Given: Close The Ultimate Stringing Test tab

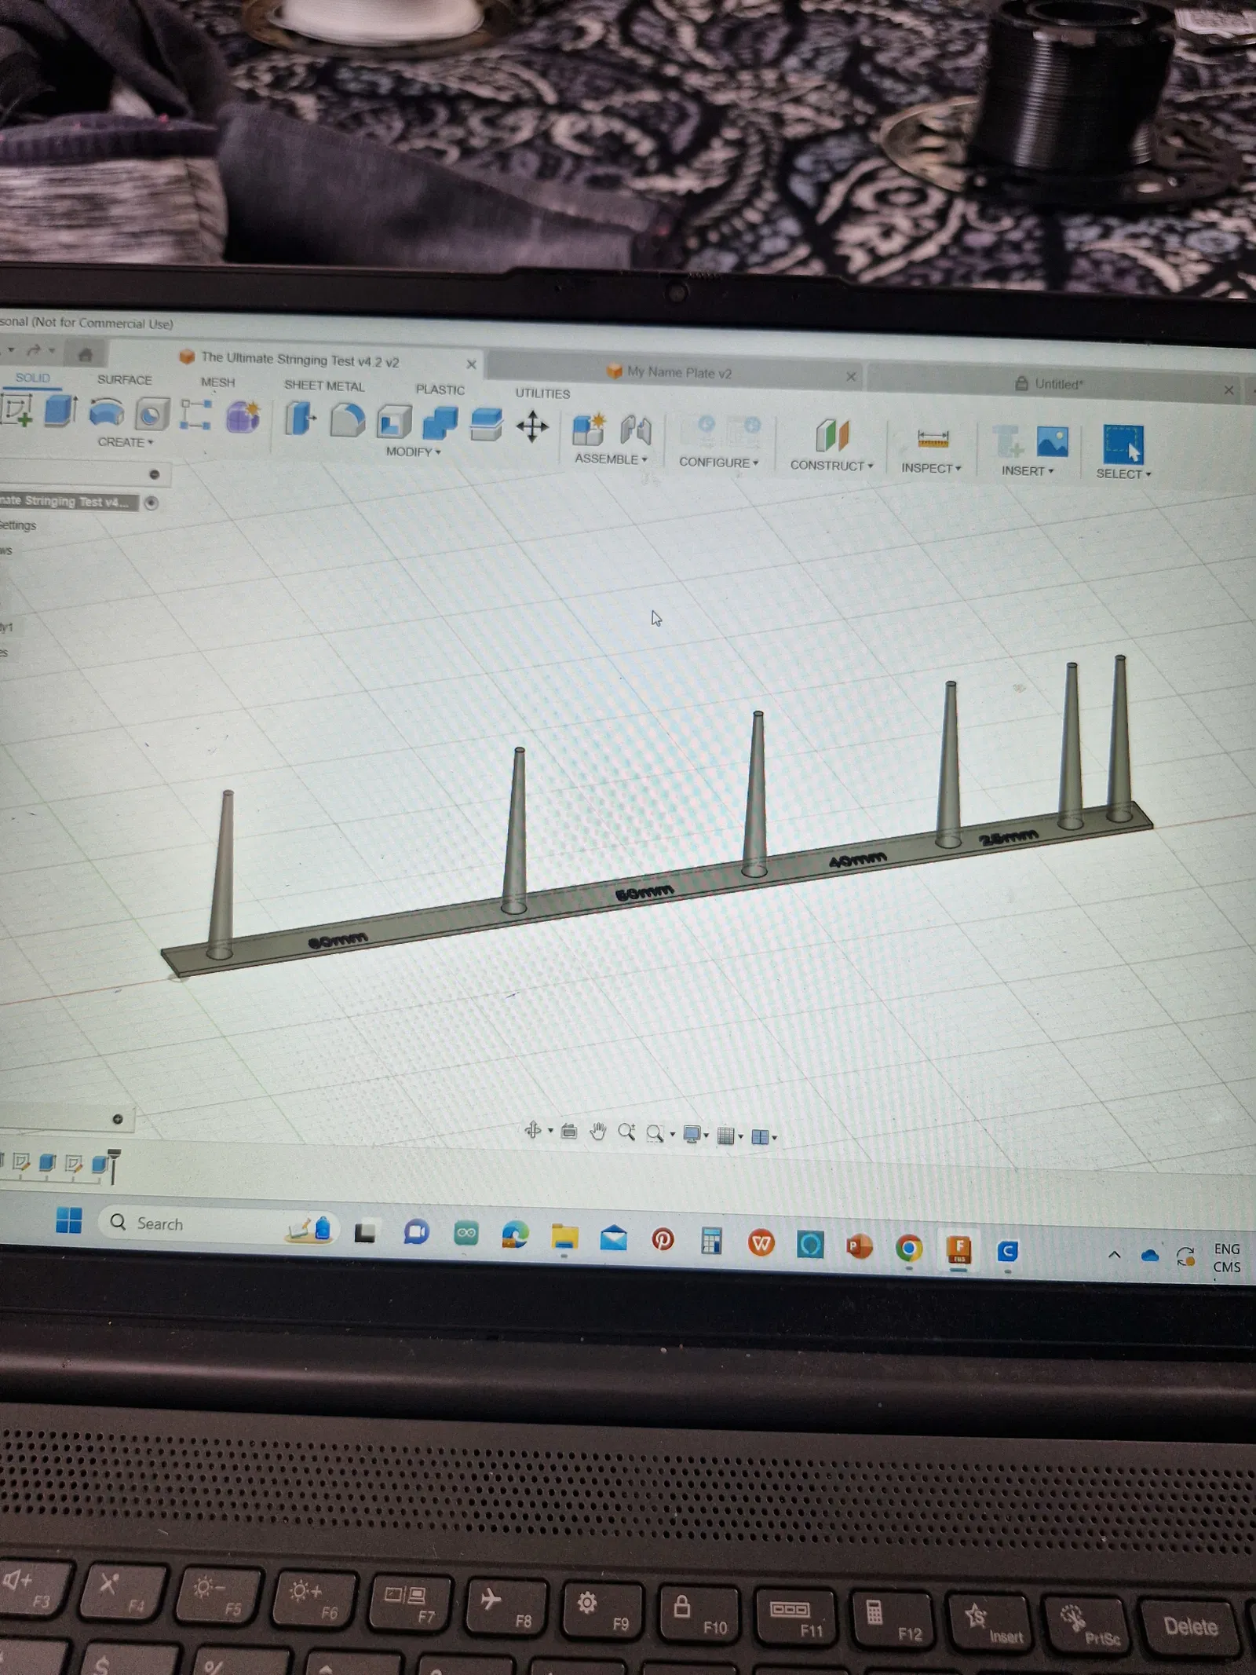Looking at the screenshot, I should click(472, 364).
